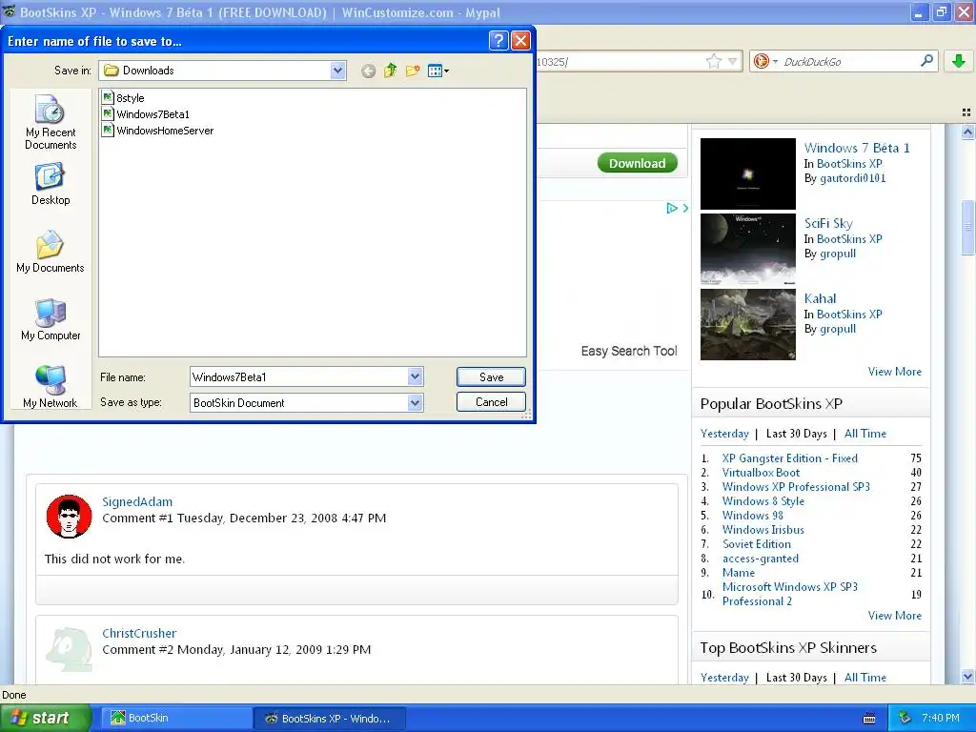Open the View Menu dropdown arrow

[x=446, y=71]
